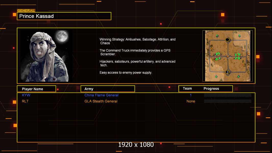
Task: Select player RLT in the list
Action: [25, 101]
